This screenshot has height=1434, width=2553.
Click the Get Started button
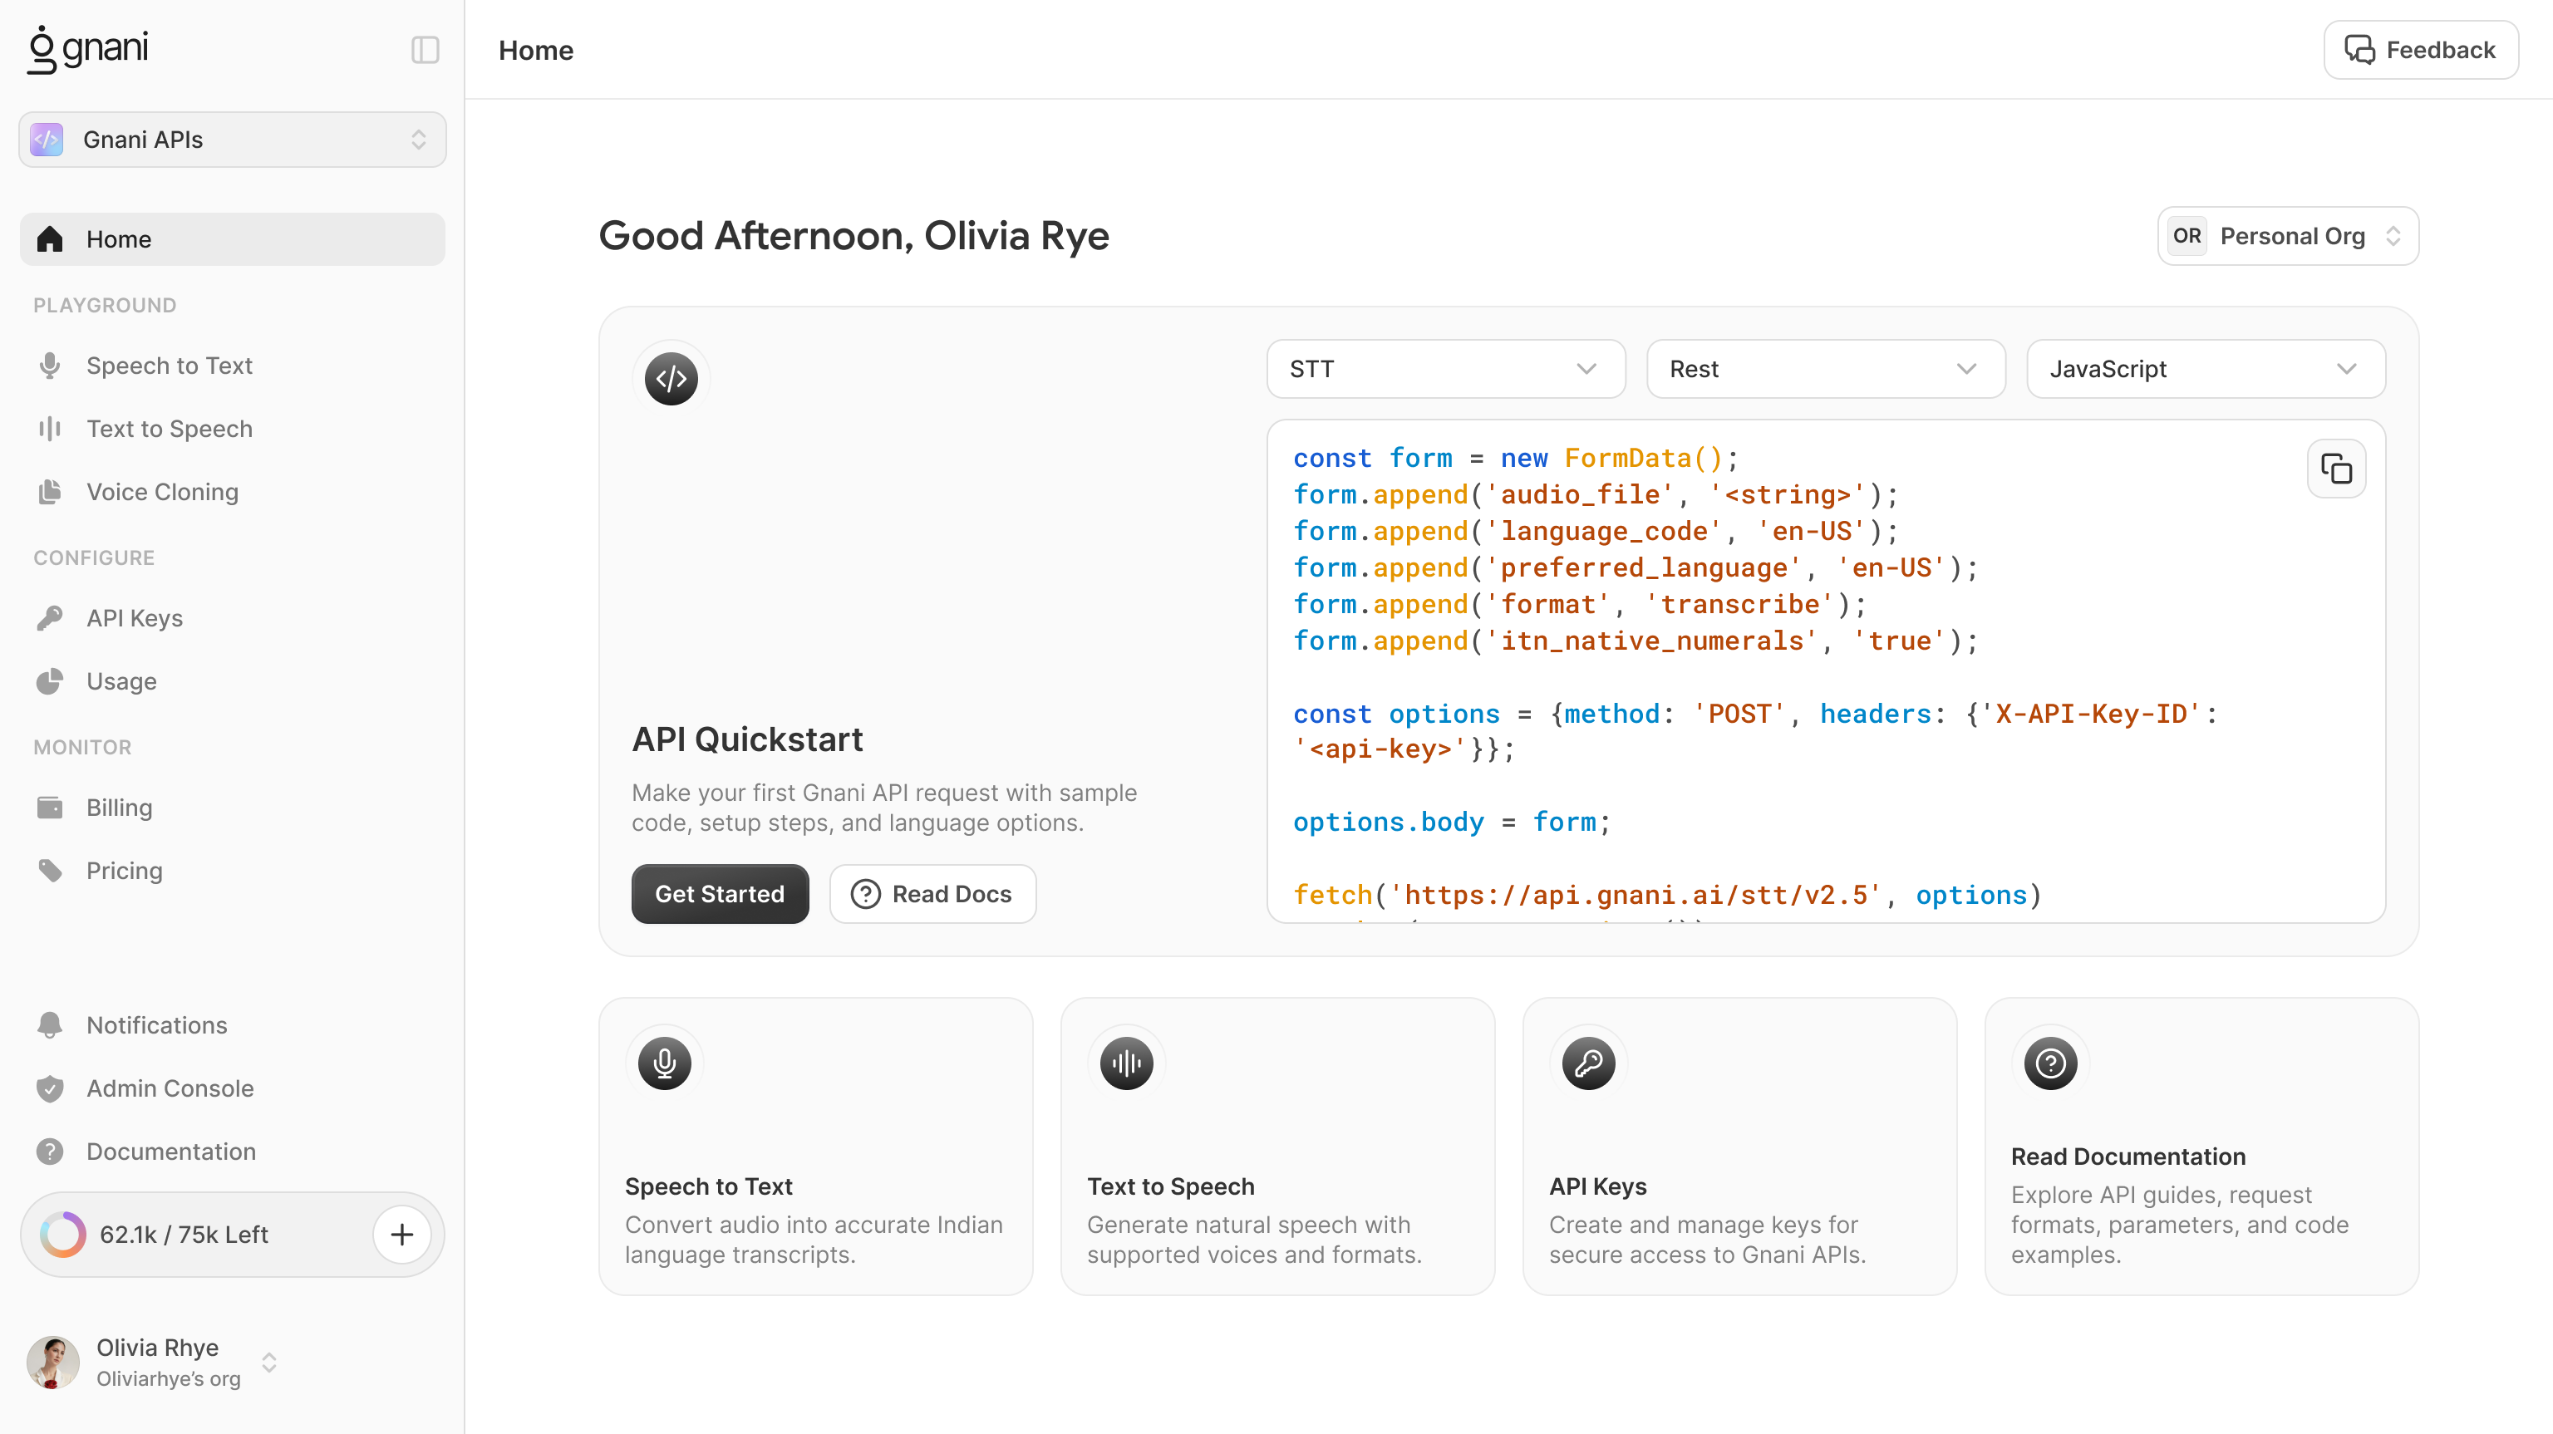click(720, 894)
